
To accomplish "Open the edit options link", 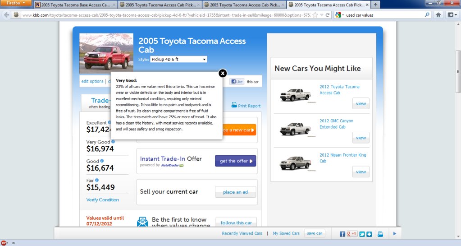I will pyautogui.click(x=92, y=81).
